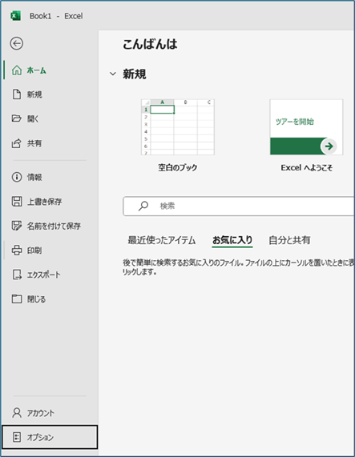355x457 pixels.
Task: Click the magnifier icon in search box
Action: [x=143, y=206]
